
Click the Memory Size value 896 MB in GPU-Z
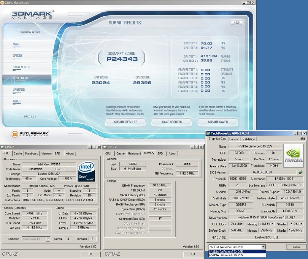(x=241, y=211)
